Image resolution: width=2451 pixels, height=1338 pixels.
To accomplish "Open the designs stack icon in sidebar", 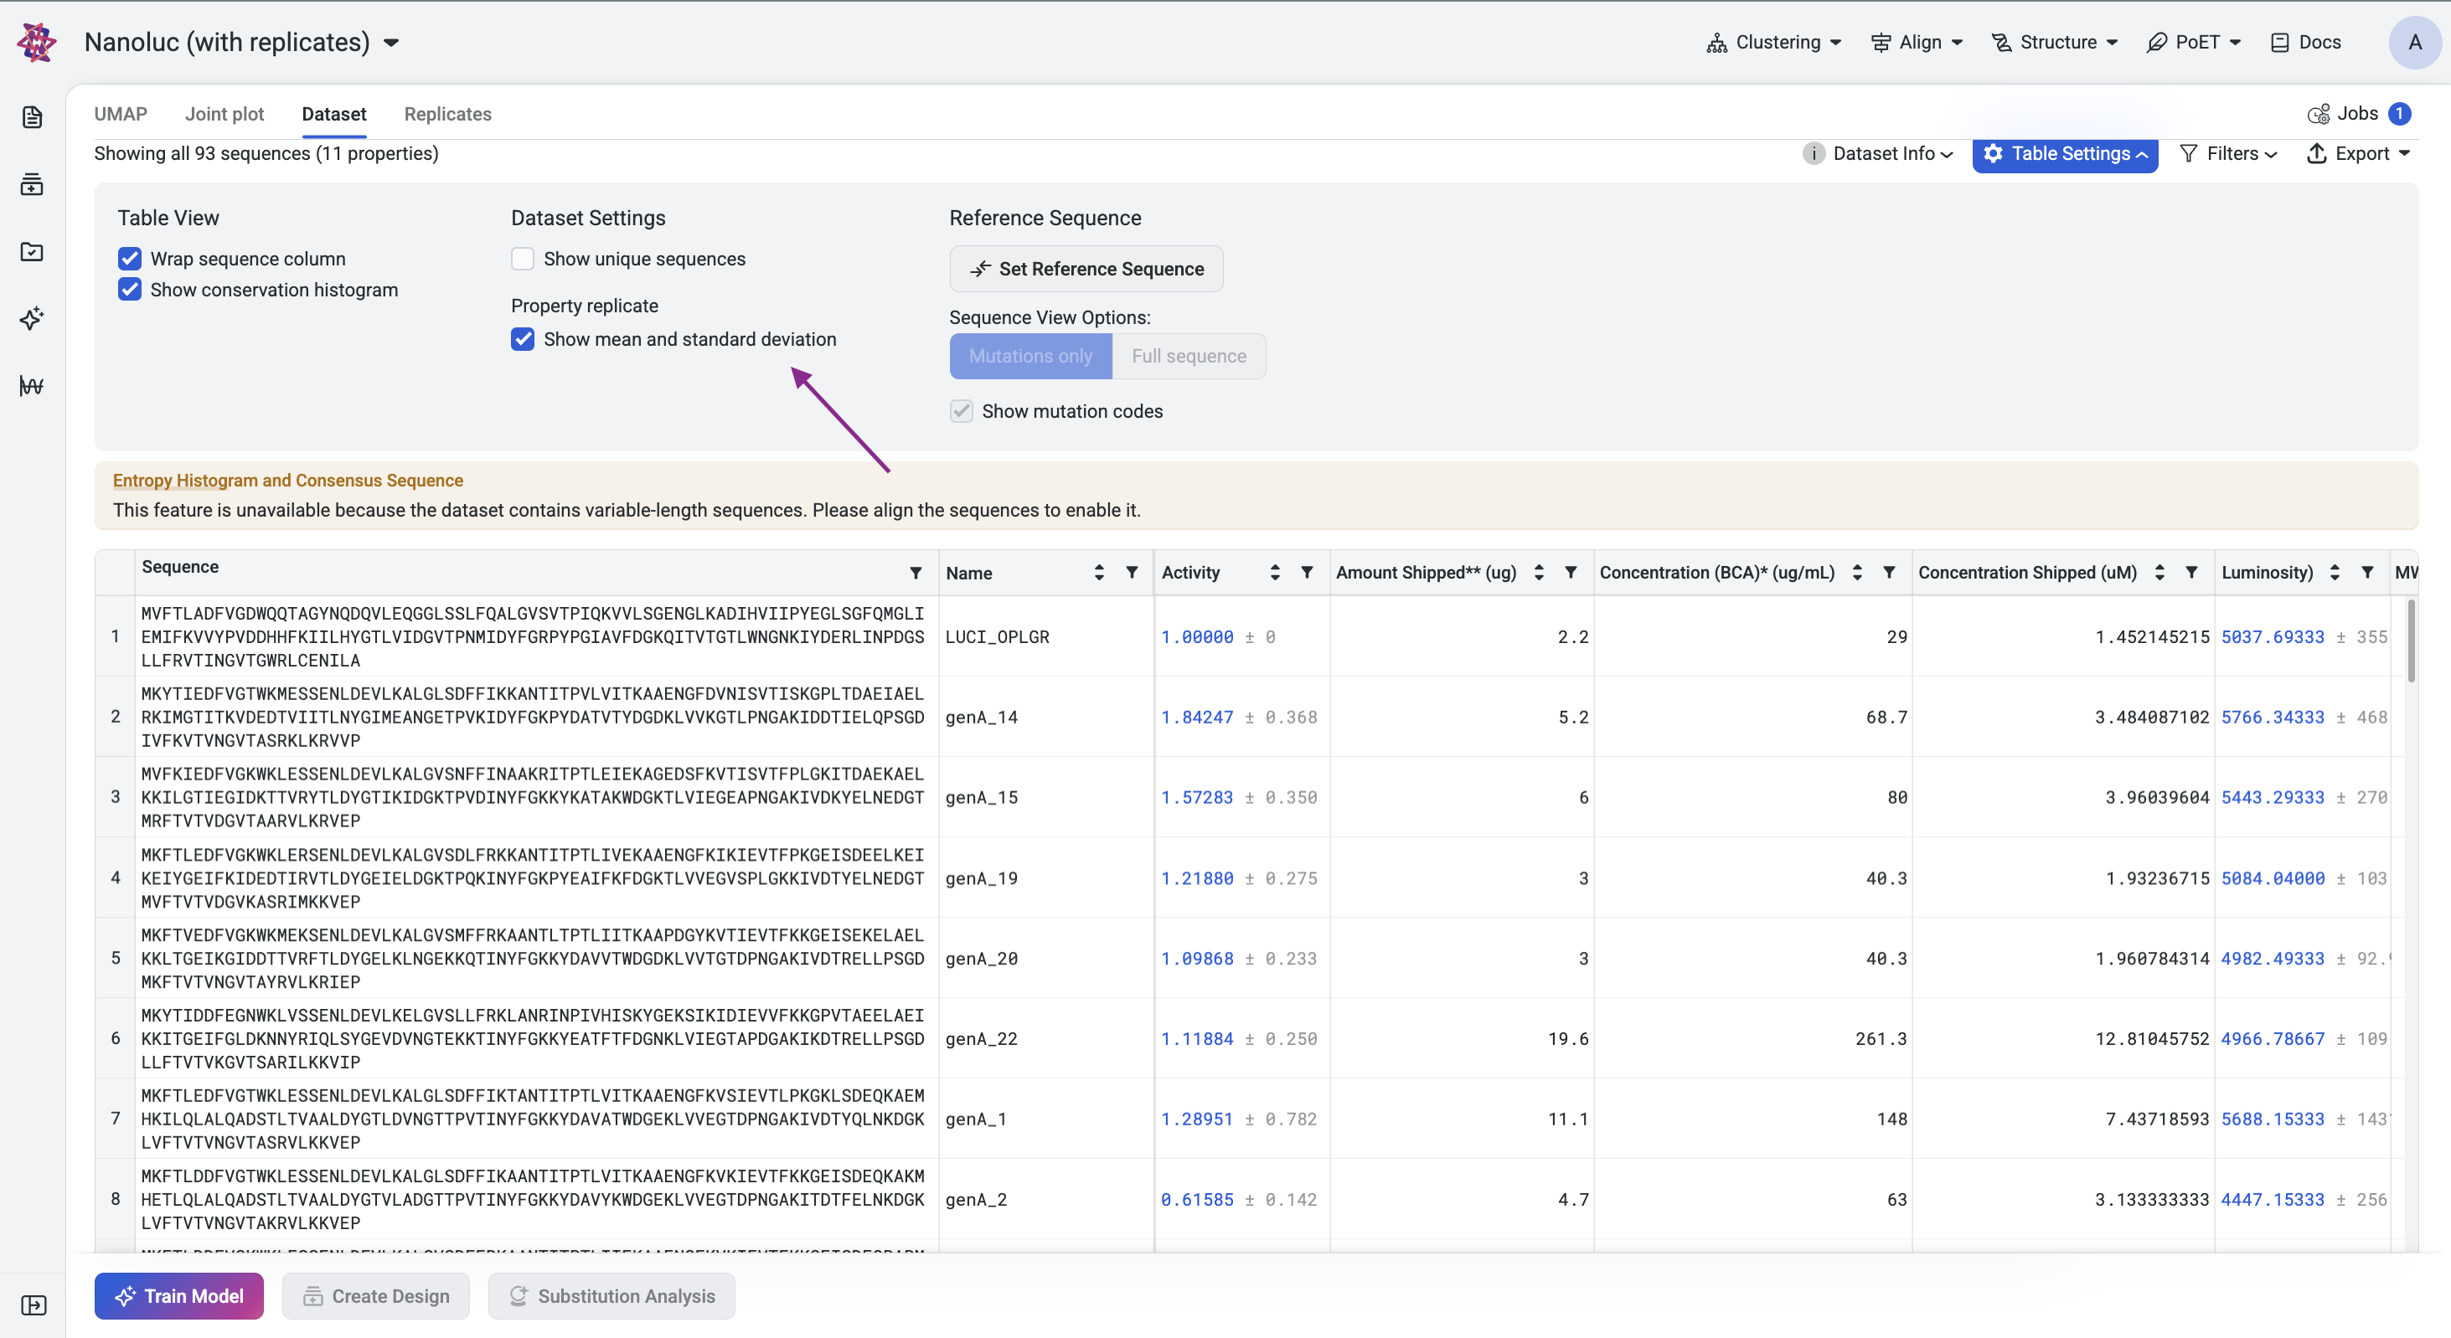I will [x=33, y=184].
